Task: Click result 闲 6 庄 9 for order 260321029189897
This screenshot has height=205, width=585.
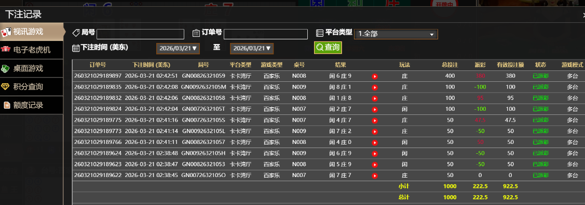Action: 341,76
